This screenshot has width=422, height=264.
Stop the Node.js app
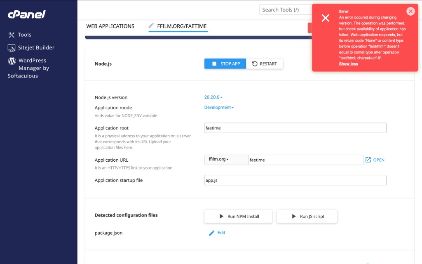[x=225, y=64]
